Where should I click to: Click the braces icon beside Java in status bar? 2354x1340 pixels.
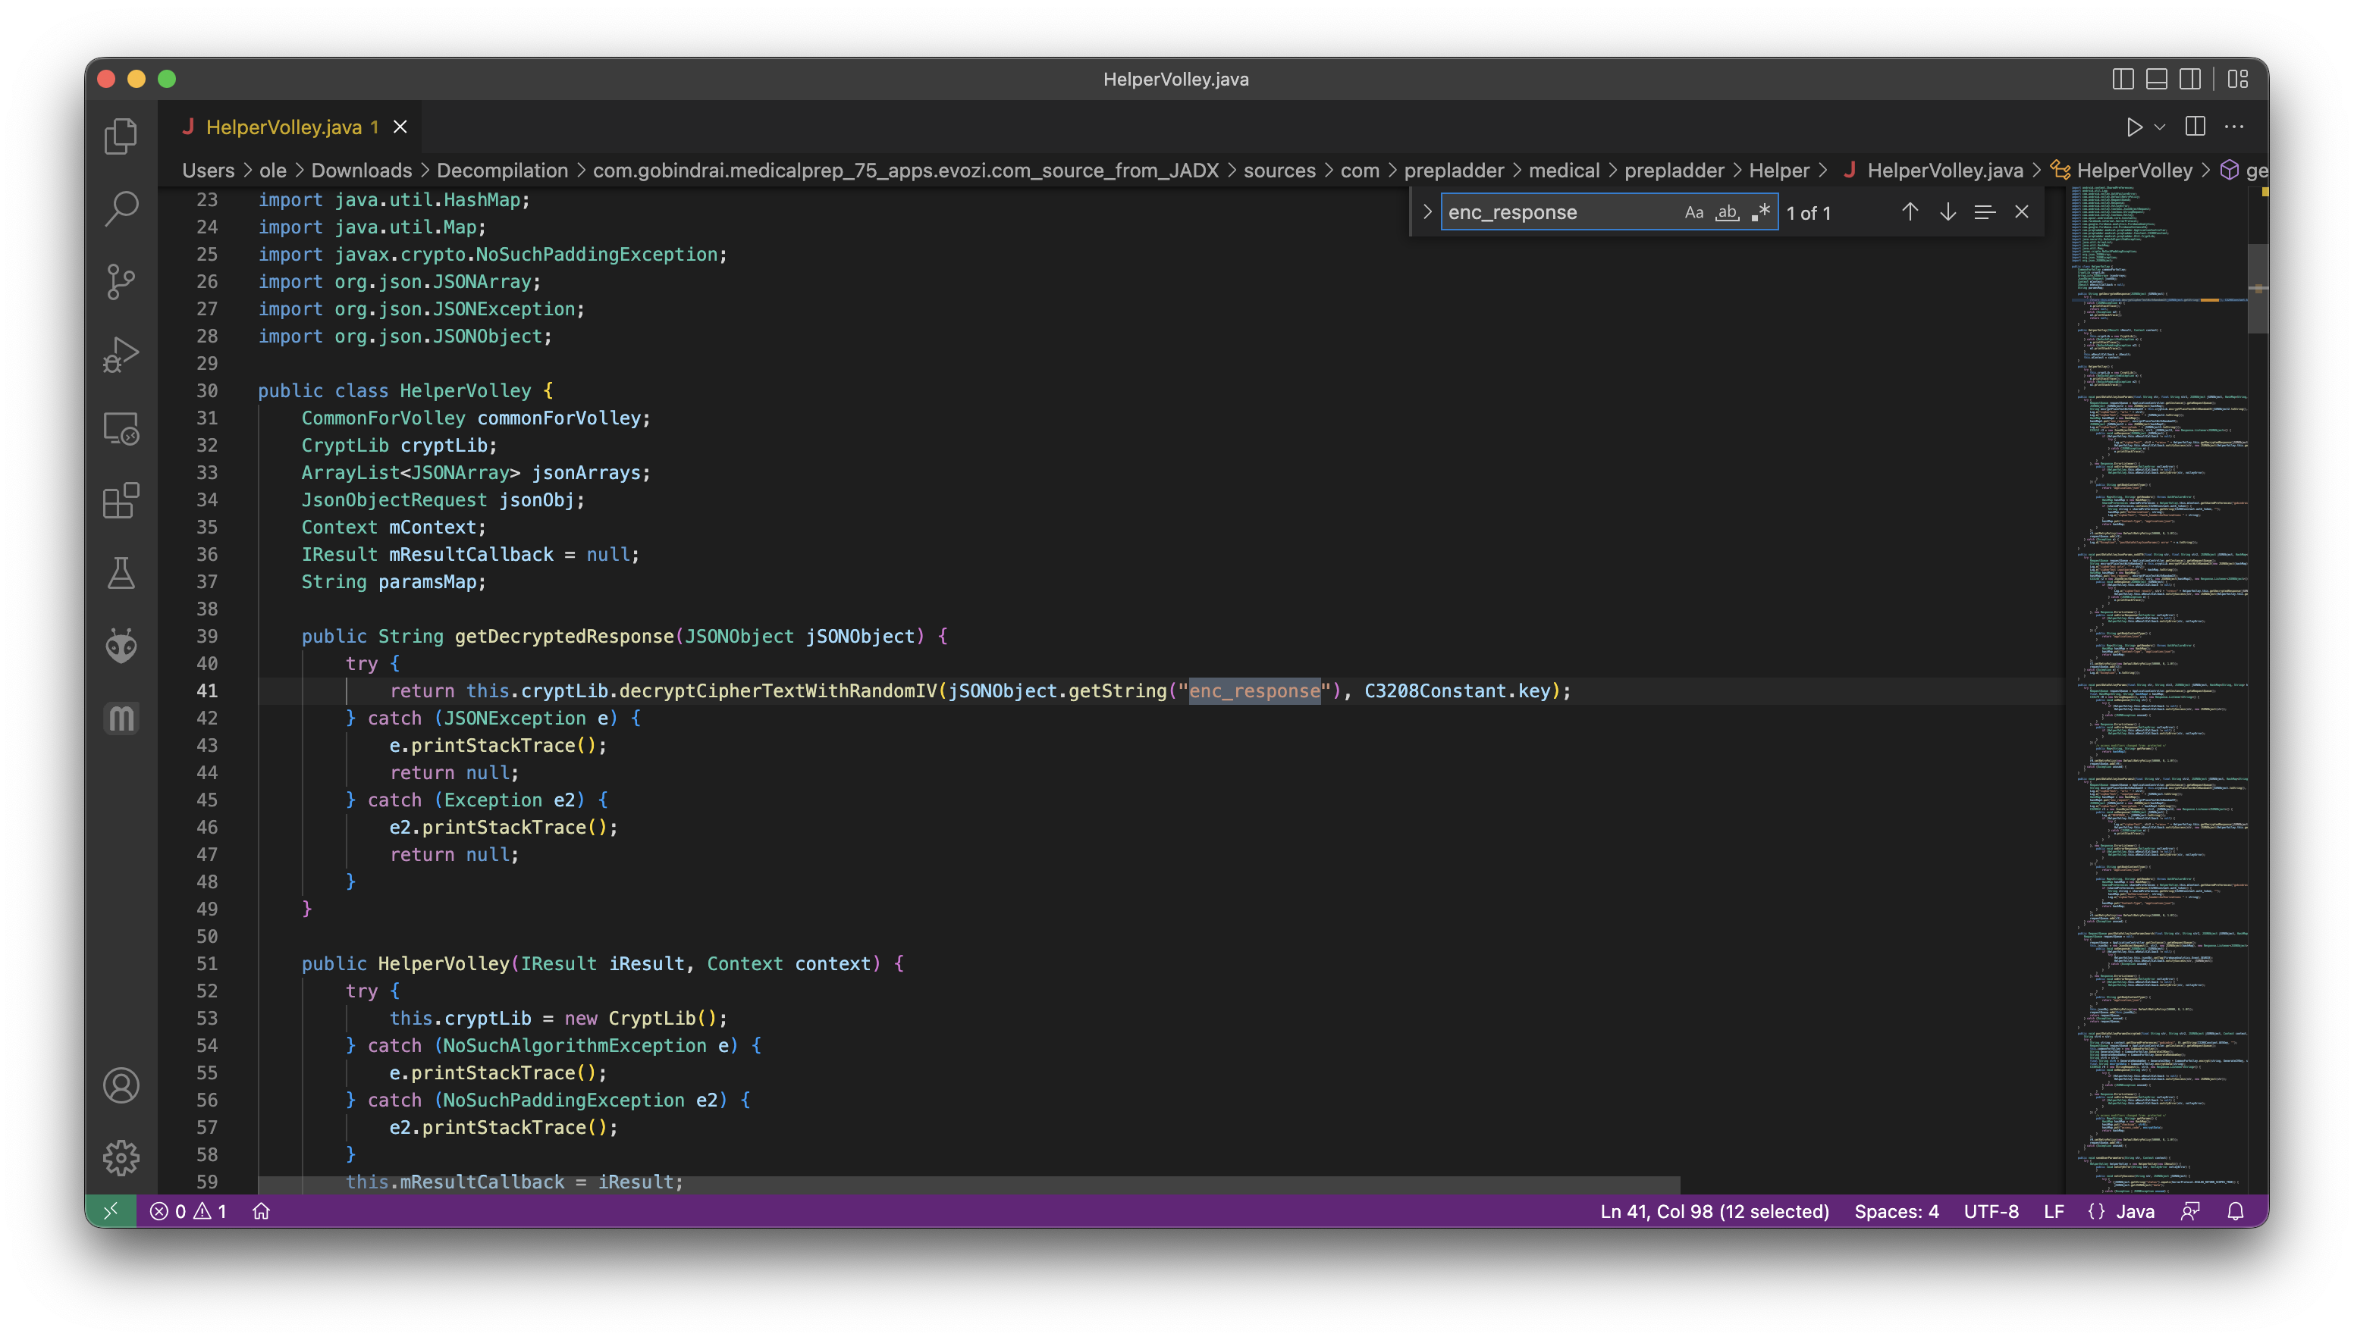click(2096, 1211)
